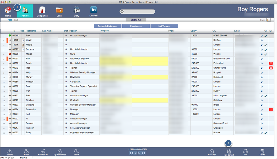Create a New Activity
This screenshot has height=159, width=277.
[x=43, y=152]
